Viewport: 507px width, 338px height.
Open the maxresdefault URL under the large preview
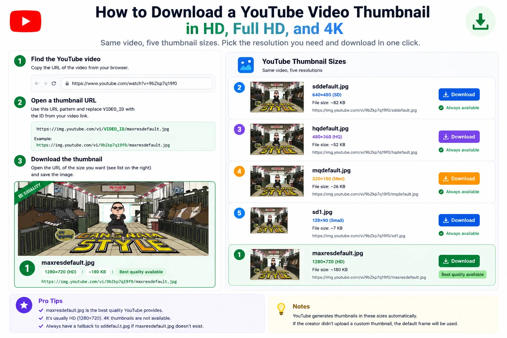109,282
